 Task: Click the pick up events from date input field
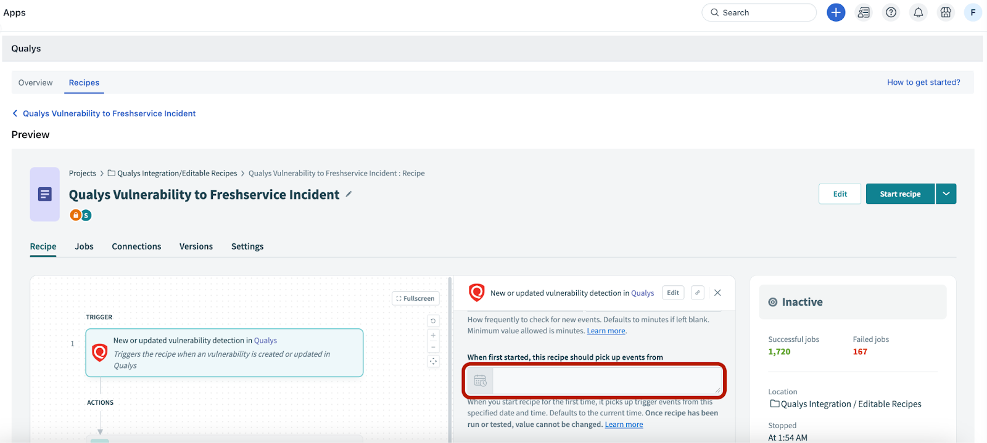pos(606,381)
